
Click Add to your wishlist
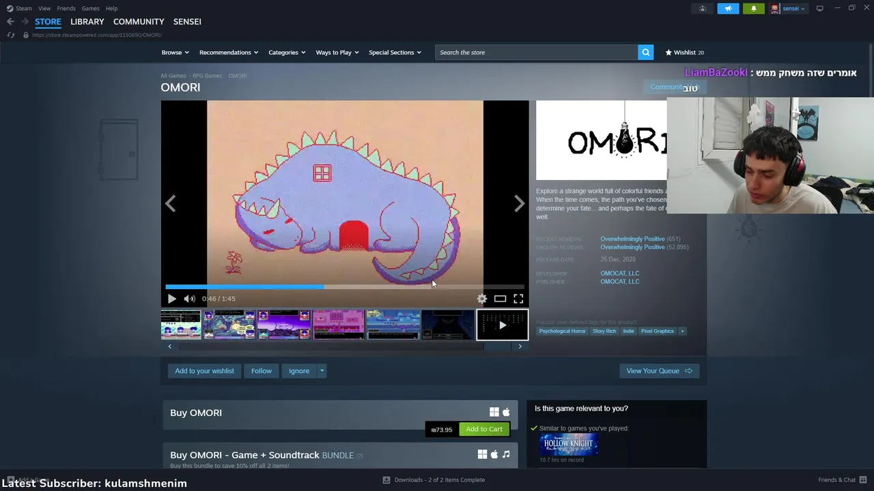[204, 371]
